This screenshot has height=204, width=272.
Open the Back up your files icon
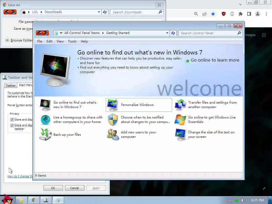(x=45, y=135)
